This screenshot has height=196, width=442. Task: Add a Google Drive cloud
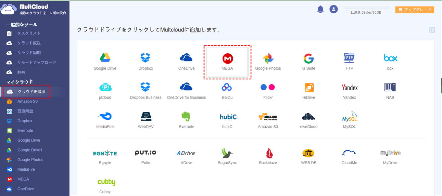pos(105,62)
